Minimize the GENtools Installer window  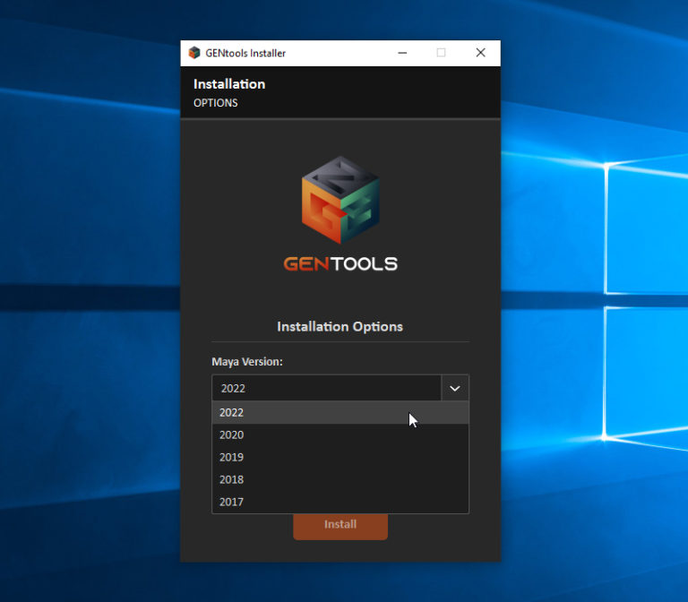click(402, 53)
